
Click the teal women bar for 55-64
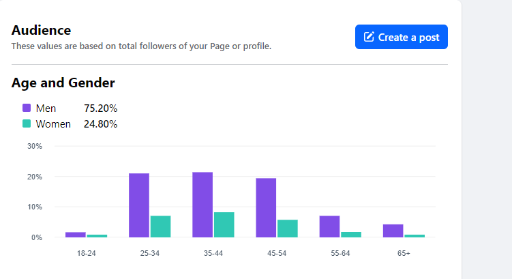351,235
